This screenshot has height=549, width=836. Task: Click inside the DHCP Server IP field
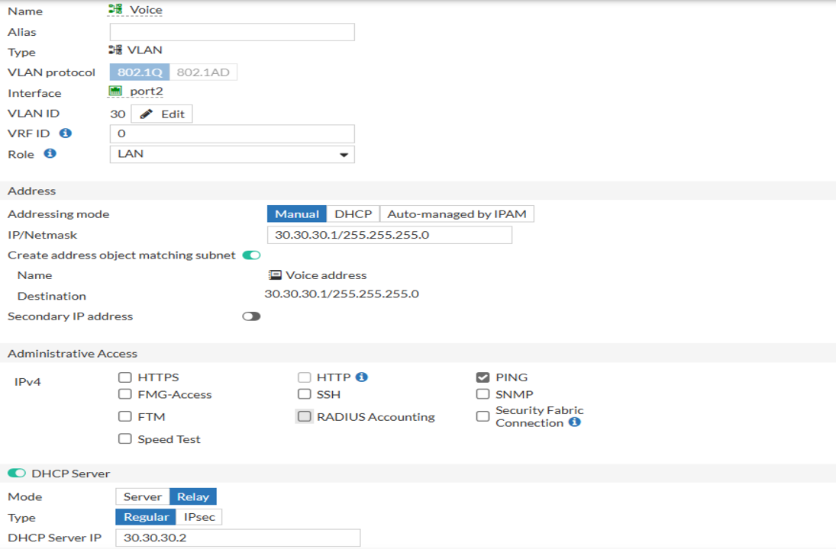(237, 537)
